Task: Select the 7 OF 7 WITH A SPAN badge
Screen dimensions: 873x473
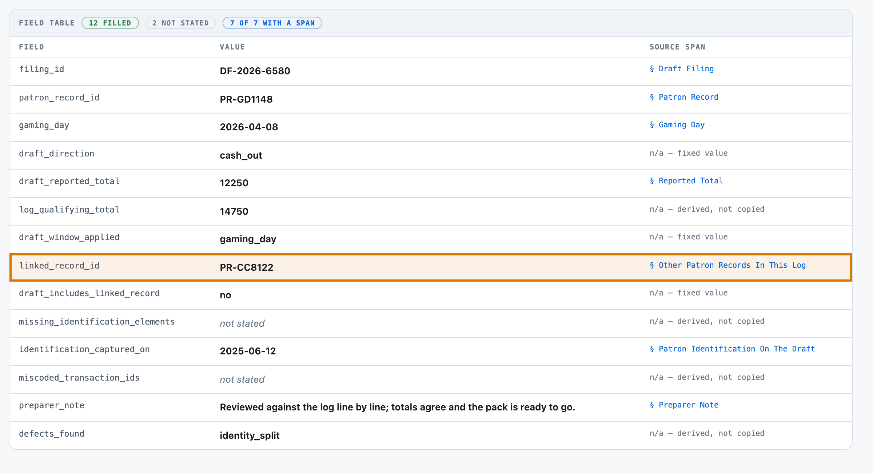Action: 272,23
